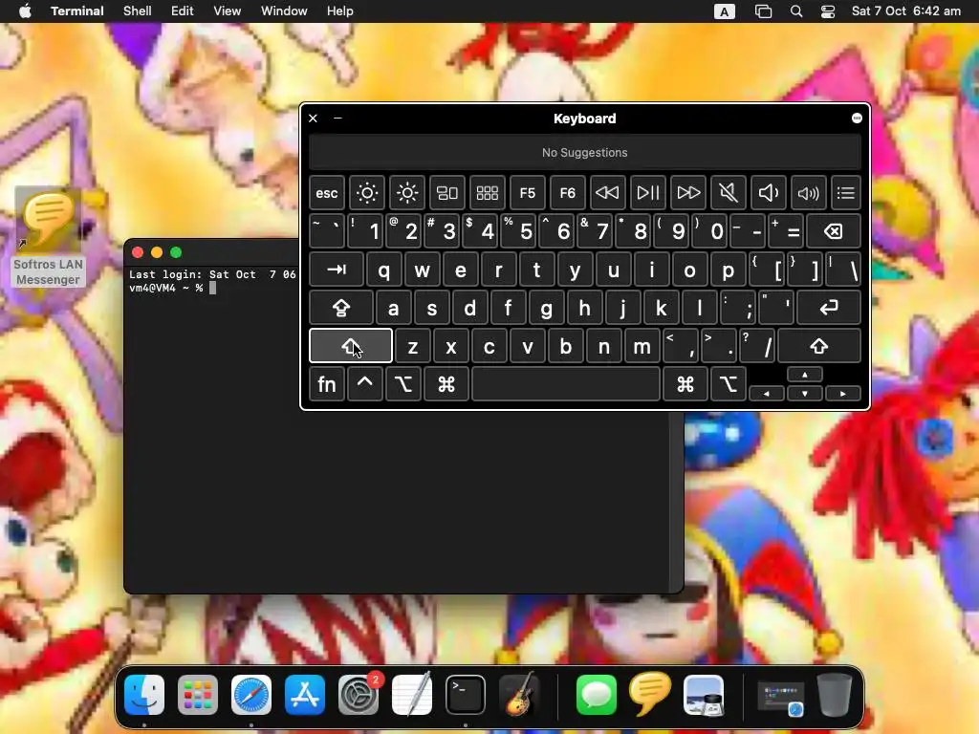
Task: Click the date and time in menu bar
Action: [906, 11]
